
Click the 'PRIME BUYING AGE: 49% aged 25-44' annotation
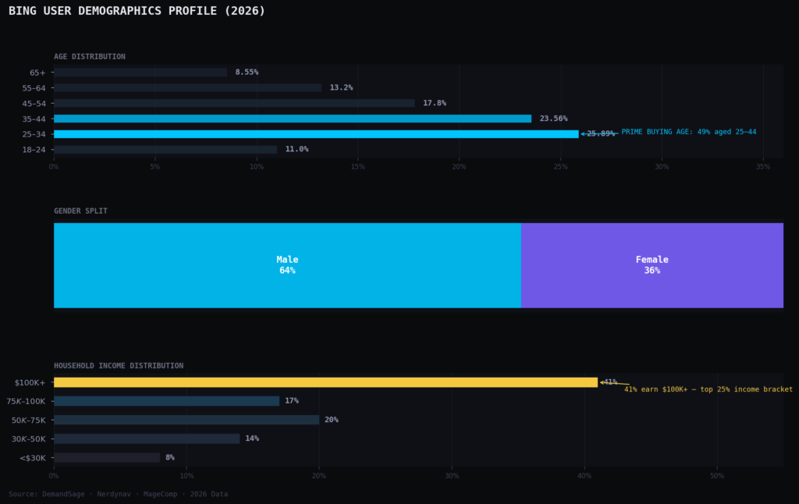689,132
